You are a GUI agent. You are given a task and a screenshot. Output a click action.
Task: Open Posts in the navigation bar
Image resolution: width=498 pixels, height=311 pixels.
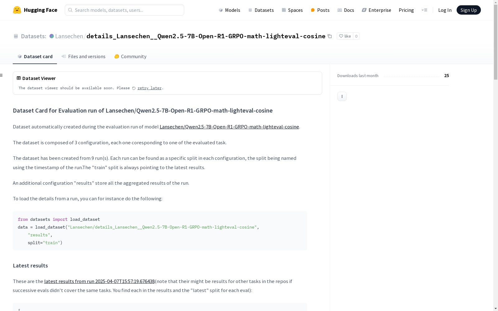coord(320,10)
